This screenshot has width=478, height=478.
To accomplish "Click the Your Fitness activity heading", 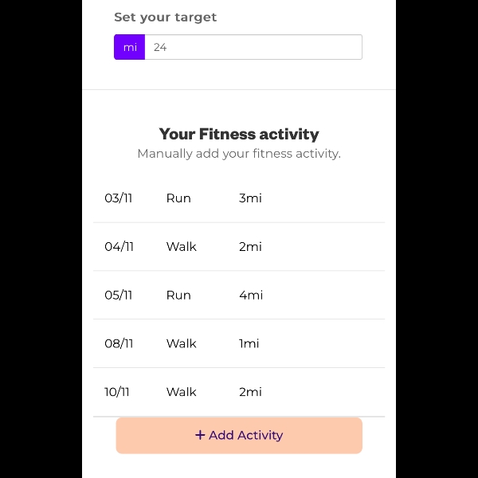I will tap(239, 134).
